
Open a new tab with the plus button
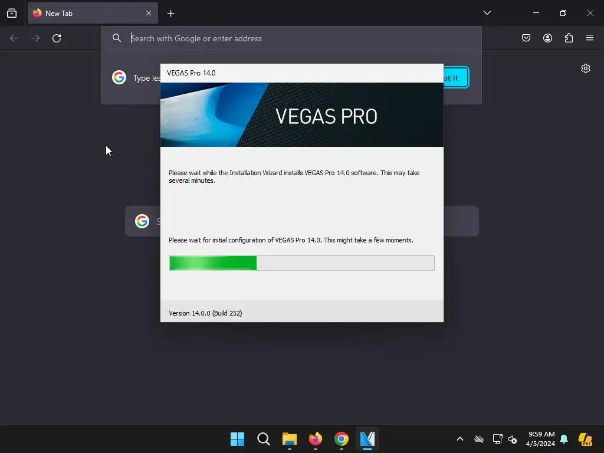click(170, 14)
